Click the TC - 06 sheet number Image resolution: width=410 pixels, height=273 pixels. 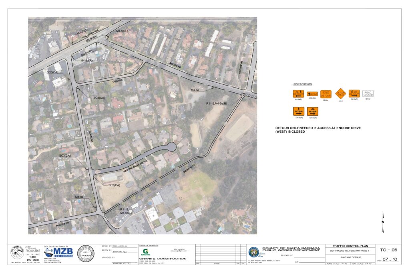coord(388,250)
